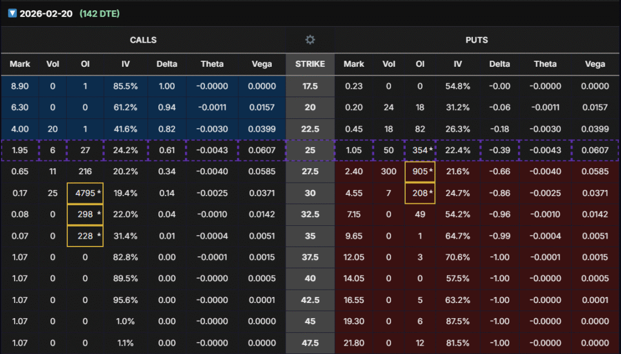Select the PUTS section header

477,40
